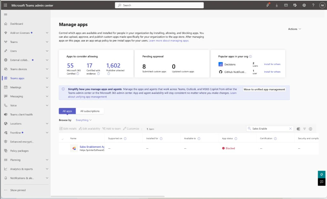
Task: Click the Messaging sidebar icon
Action: pos(6,96)
